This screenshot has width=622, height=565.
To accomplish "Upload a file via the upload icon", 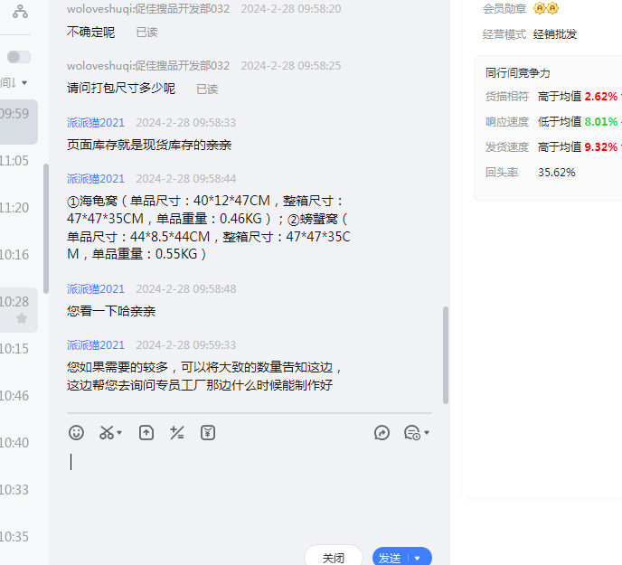I will pos(146,432).
